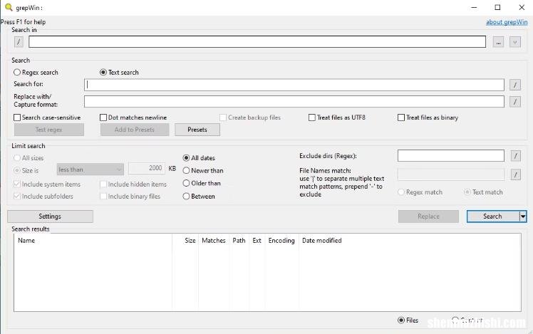Image resolution: width=533 pixels, height=334 pixels.
Task: Click the grepWin magnifier title bar icon
Action: click(9, 7)
